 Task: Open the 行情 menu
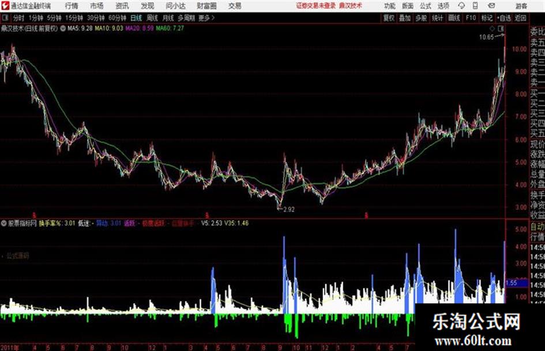coord(72,6)
